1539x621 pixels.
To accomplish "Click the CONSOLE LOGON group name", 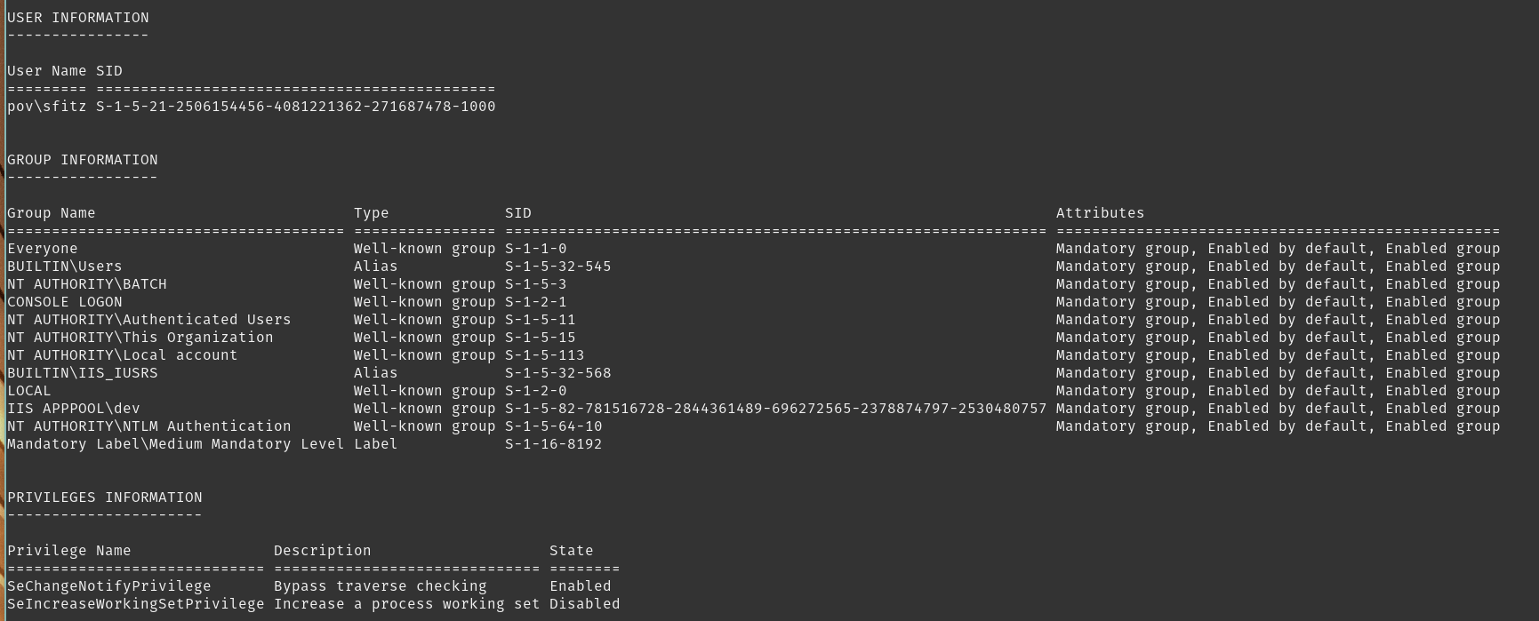I will pyautogui.click(x=65, y=302).
